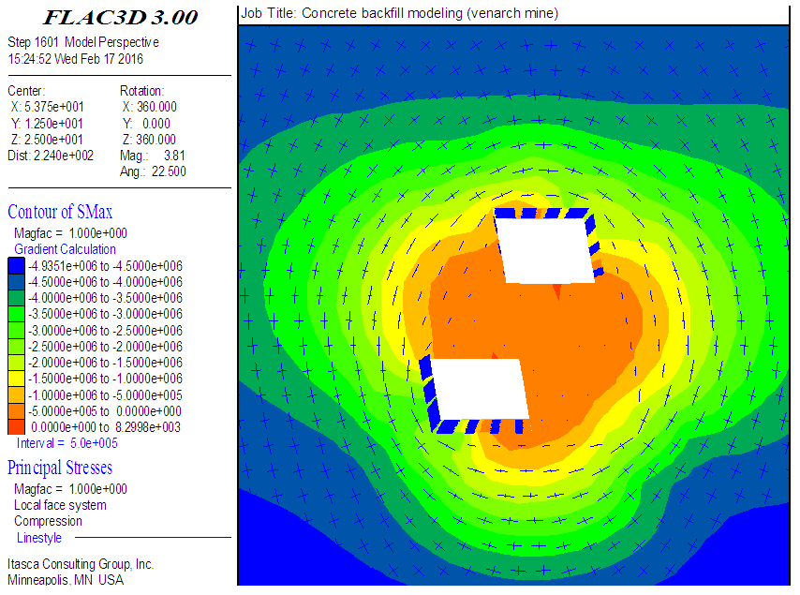
Task: Click the Gradient Calculation label
Action: click(66, 249)
